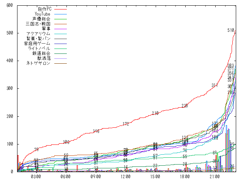
Task: Click the red line sample beside 自作PC
Action: point(61,9)
